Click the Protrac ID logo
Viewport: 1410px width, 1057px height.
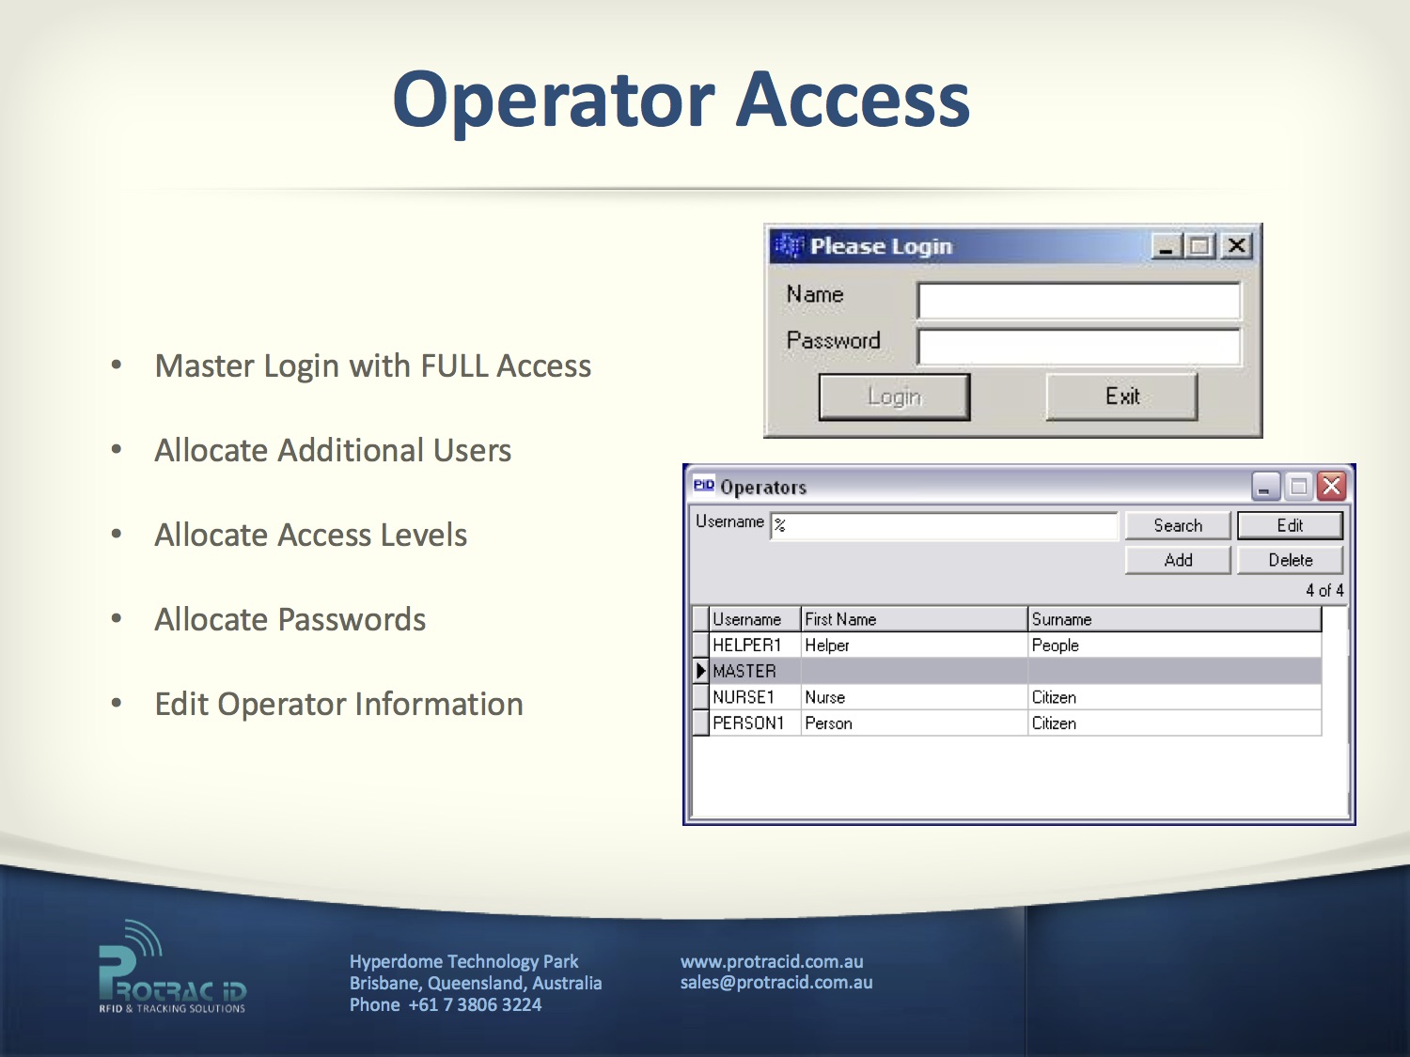[172, 969]
